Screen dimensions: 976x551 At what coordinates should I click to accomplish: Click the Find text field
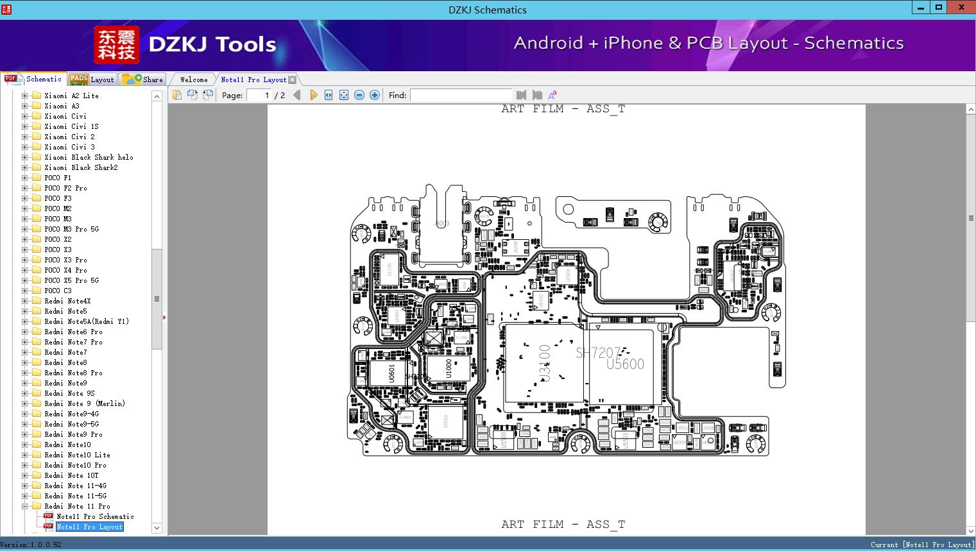[x=461, y=95]
